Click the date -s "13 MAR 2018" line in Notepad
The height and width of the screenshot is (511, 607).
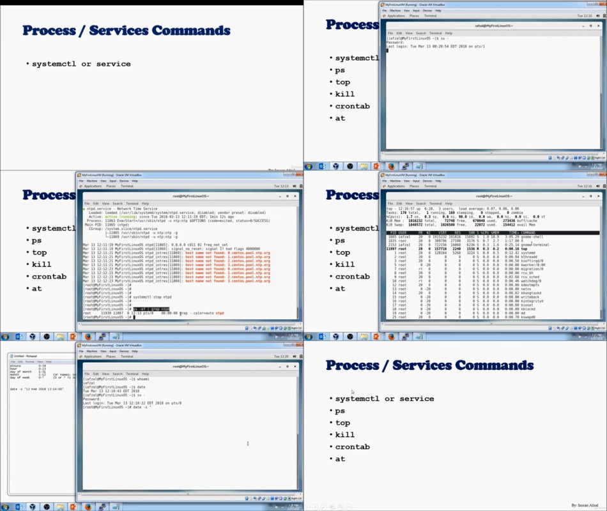tap(36, 389)
